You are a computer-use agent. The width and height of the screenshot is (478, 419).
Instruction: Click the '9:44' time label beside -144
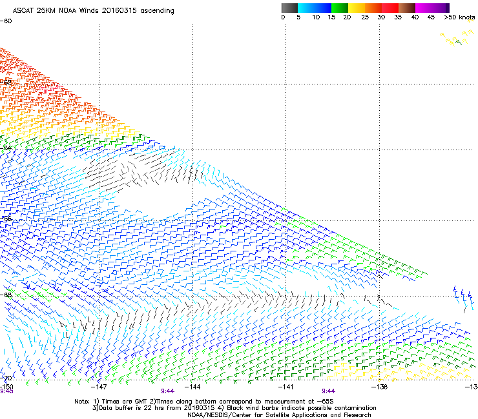pyautogui.click(x=168, y=391)
